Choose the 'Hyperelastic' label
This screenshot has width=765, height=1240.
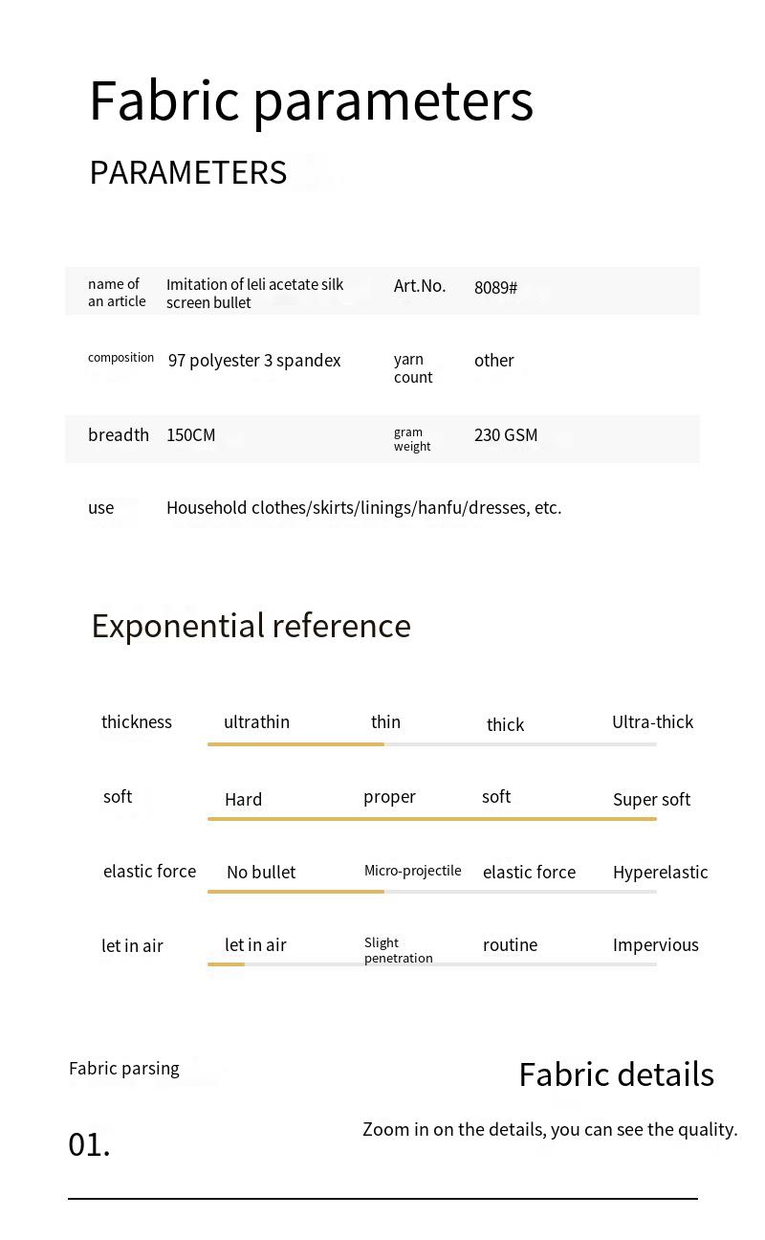[660, 873]
